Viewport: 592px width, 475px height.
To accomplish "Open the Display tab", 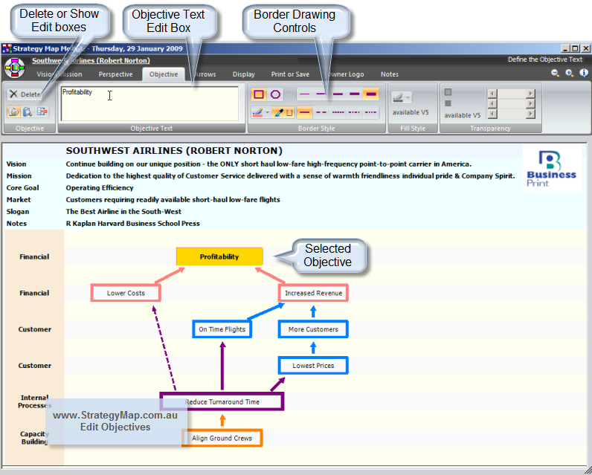I will point(243,74).
